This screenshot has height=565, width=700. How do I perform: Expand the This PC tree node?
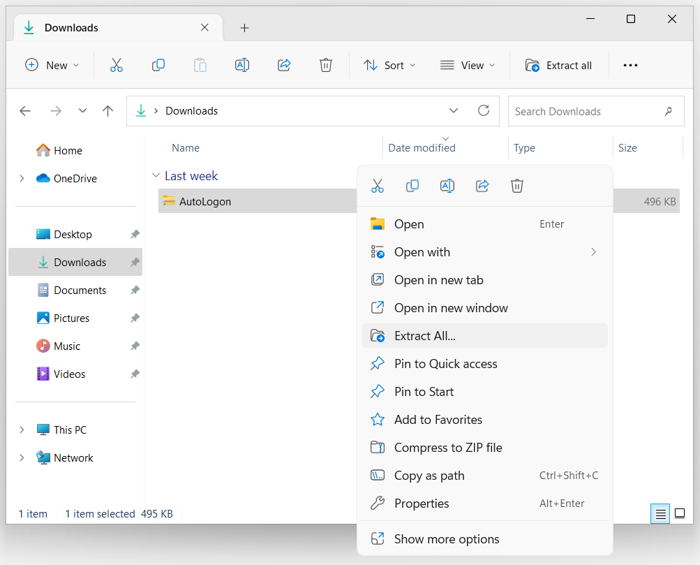click(22, 430)
